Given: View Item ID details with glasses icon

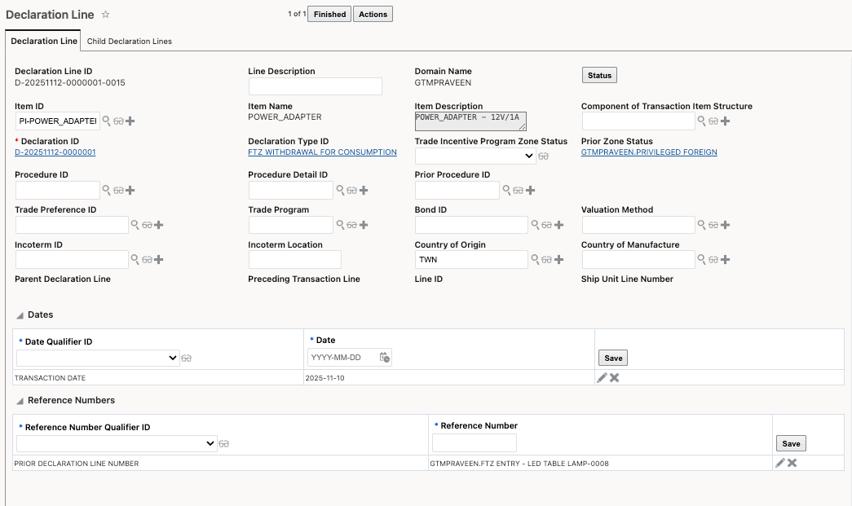Looking at the screenshot, I should [118, 121].
